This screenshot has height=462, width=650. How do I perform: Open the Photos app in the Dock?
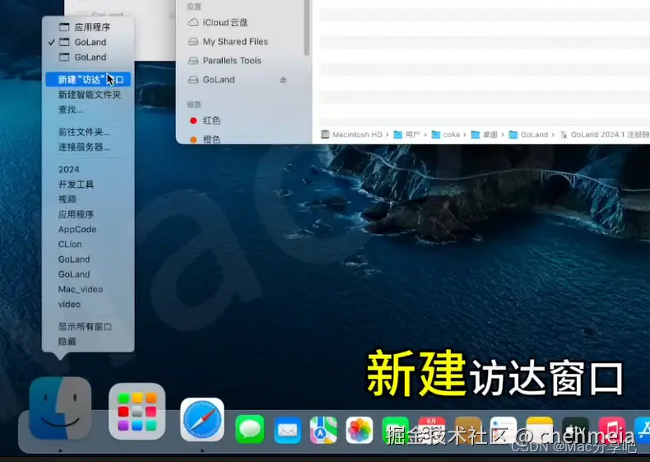(360, 430)
